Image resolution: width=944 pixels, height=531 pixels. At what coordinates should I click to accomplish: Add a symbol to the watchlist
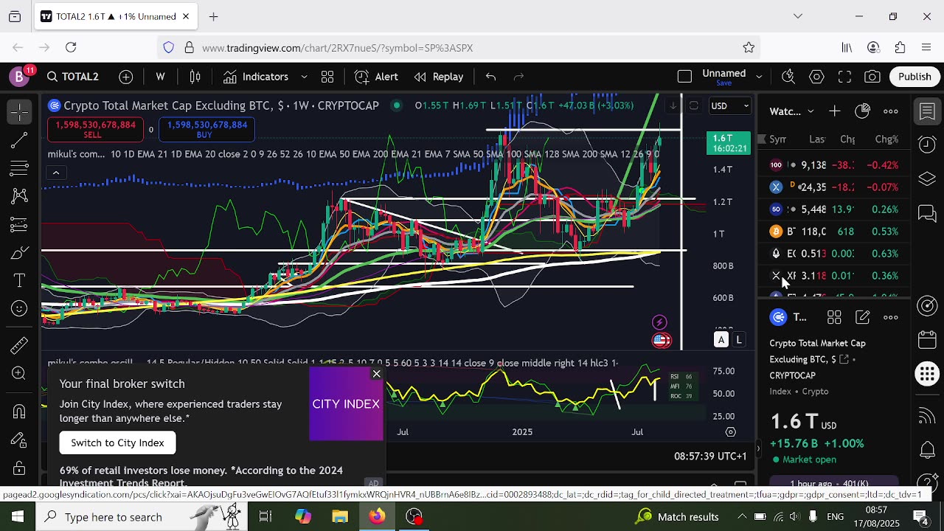[x=834, y=111]
